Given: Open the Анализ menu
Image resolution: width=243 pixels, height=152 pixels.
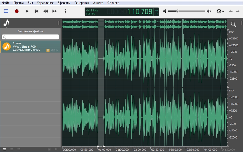Looking at the screenshot, I should [x=98, y=3].
